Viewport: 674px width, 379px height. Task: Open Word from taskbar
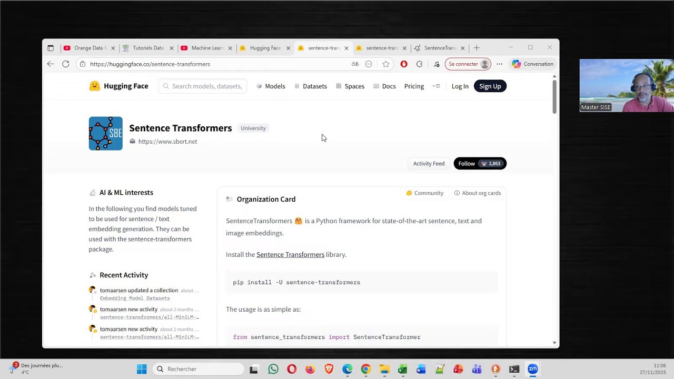421,369
